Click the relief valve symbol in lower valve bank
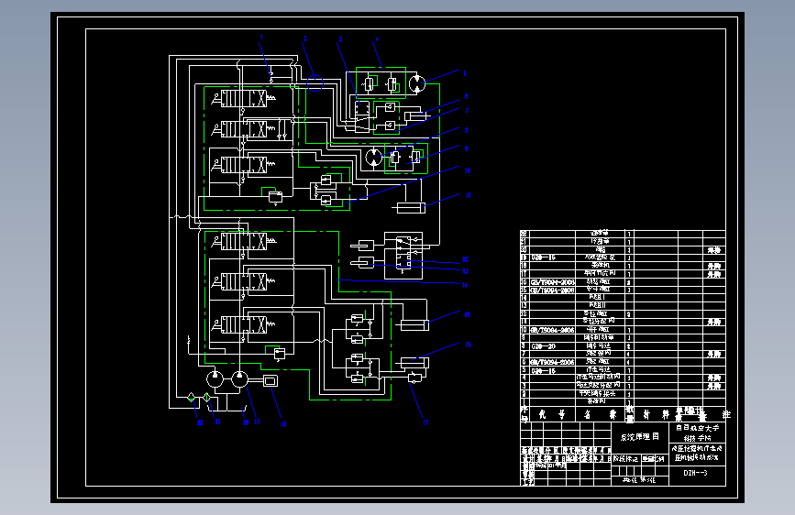 point(280,354)
